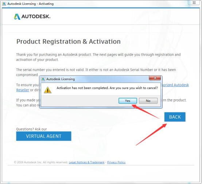Go back using the BACK button
The width and height of the screenshot is (202, 184).
pos(175,117)
